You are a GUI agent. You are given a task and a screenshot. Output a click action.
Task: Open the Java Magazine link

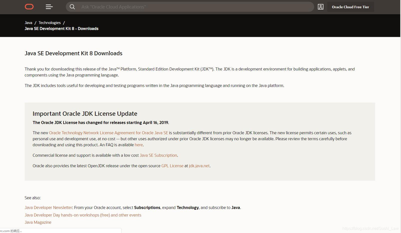pos(38,222)
